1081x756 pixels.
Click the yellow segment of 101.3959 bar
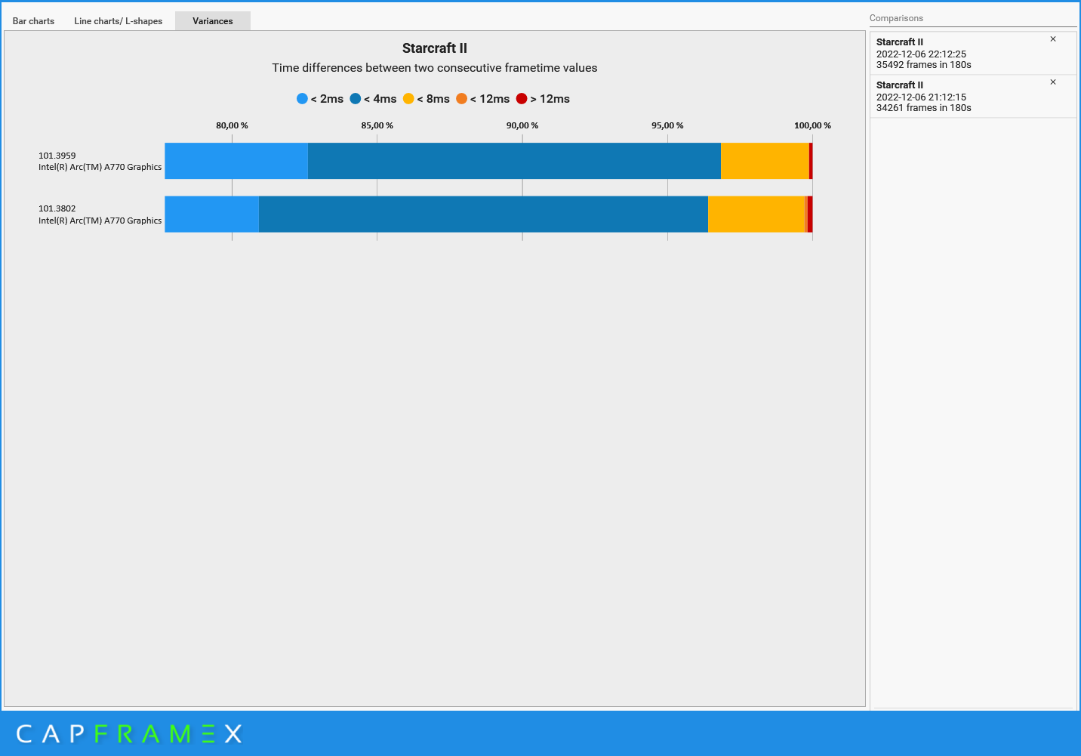coord(765,161)
